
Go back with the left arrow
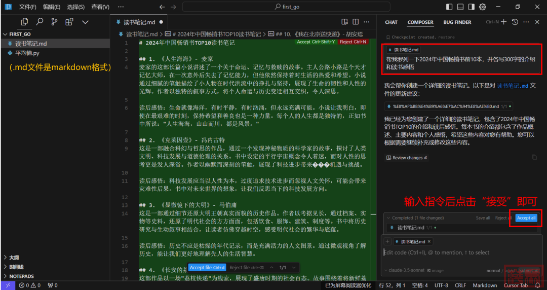click(x=162, y=7)
